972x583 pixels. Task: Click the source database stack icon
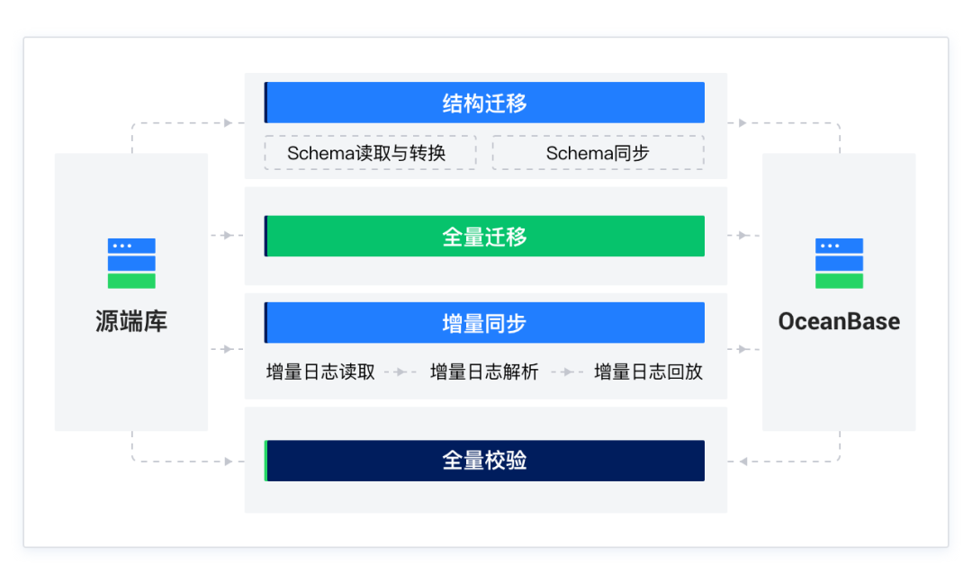131,263
